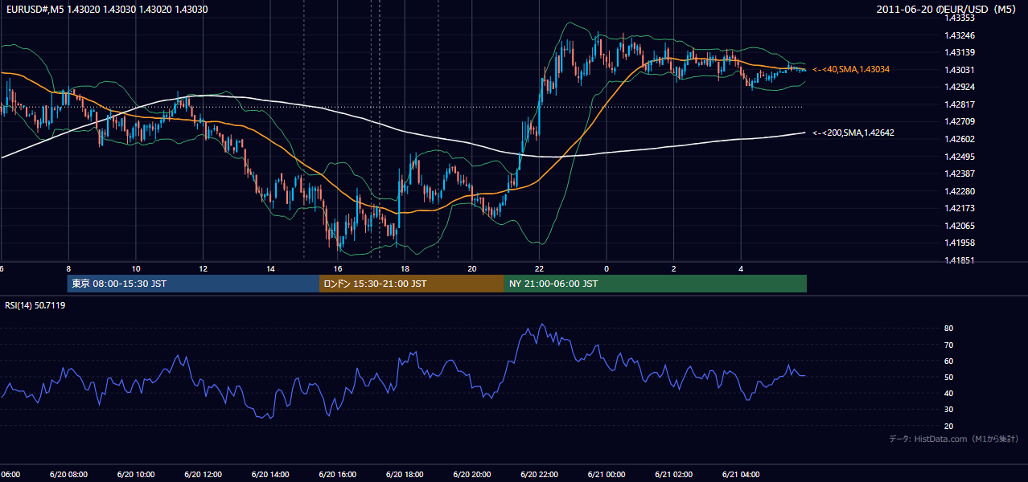1028x482 pixels.
Task: Click RSI scale value 30
Action: point(948,409)
